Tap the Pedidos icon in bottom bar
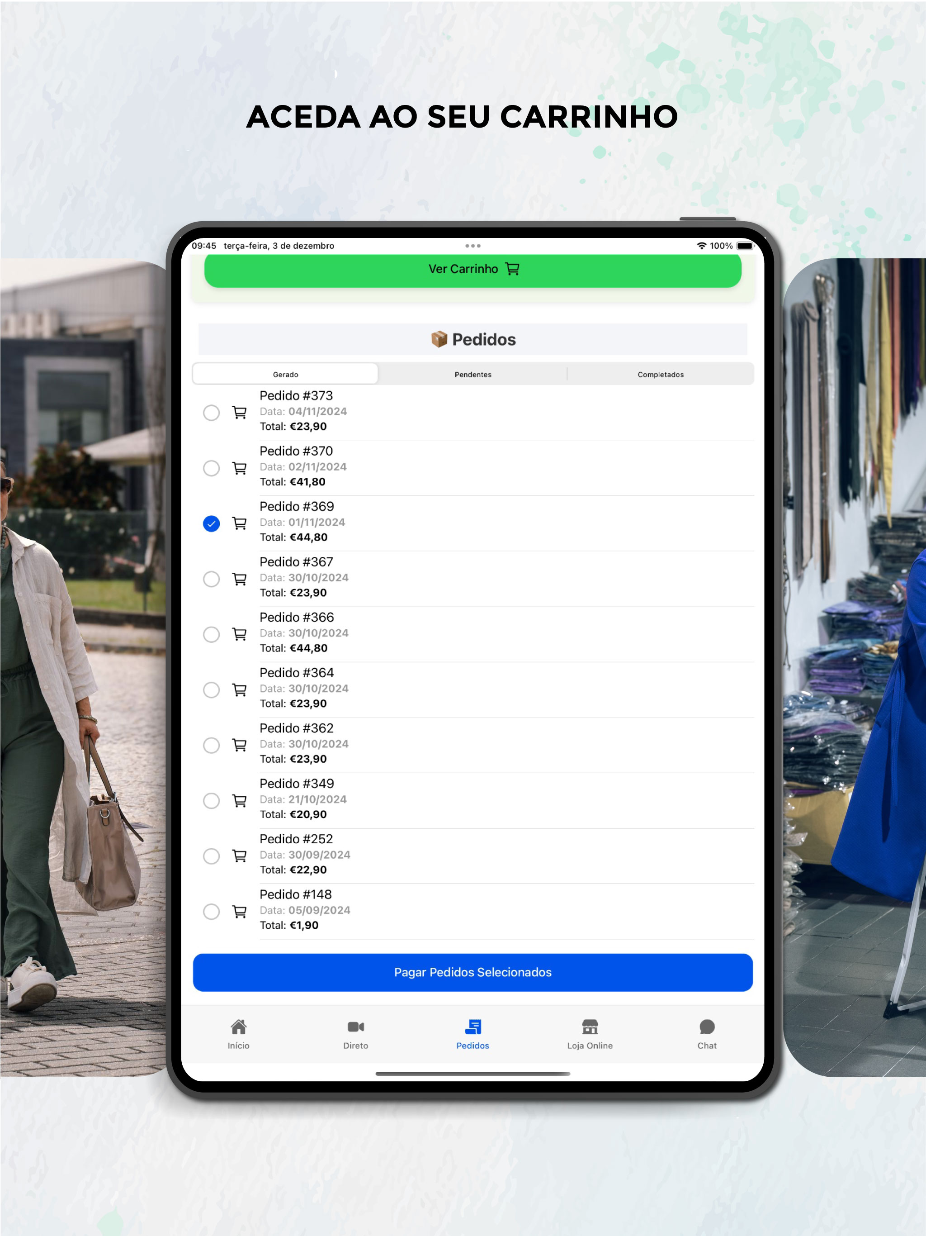Viewport: 926px width, 1236px height. [x=473, y=1027]
